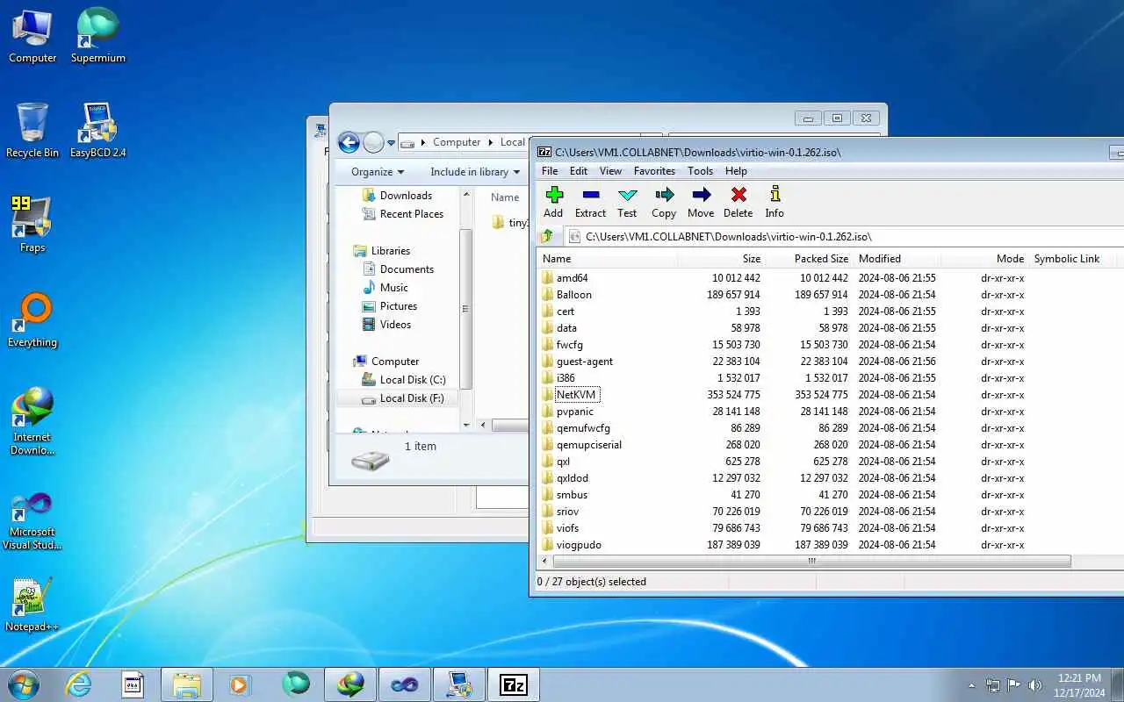The image size is (1124, 702).
Task: Click the Explorer navigation pane vertical scrollbar
Action: pos(466,309)
